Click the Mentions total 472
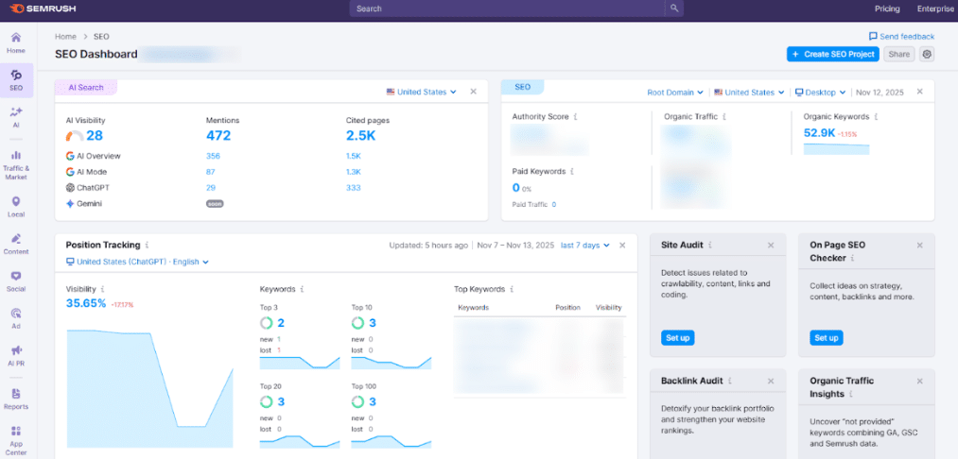958x459 pixels. 218,135
